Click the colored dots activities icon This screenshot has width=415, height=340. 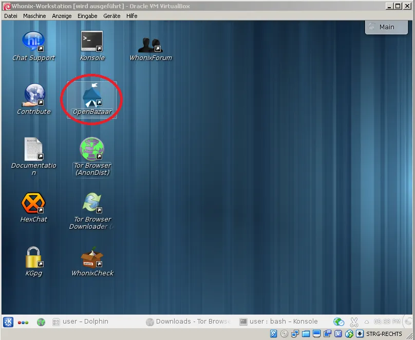(x=23, y=322)
